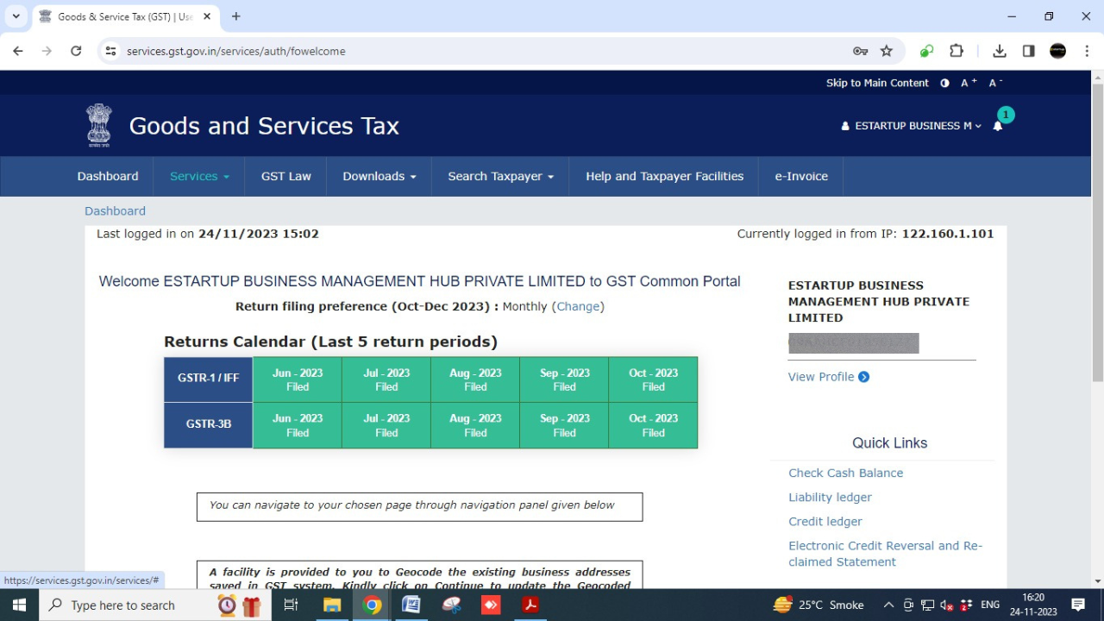
Task: Expand the Services menu
Action: coord(199,176)
